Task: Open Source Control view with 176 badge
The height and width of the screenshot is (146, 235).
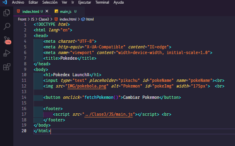Action: (x=7, y=40)
